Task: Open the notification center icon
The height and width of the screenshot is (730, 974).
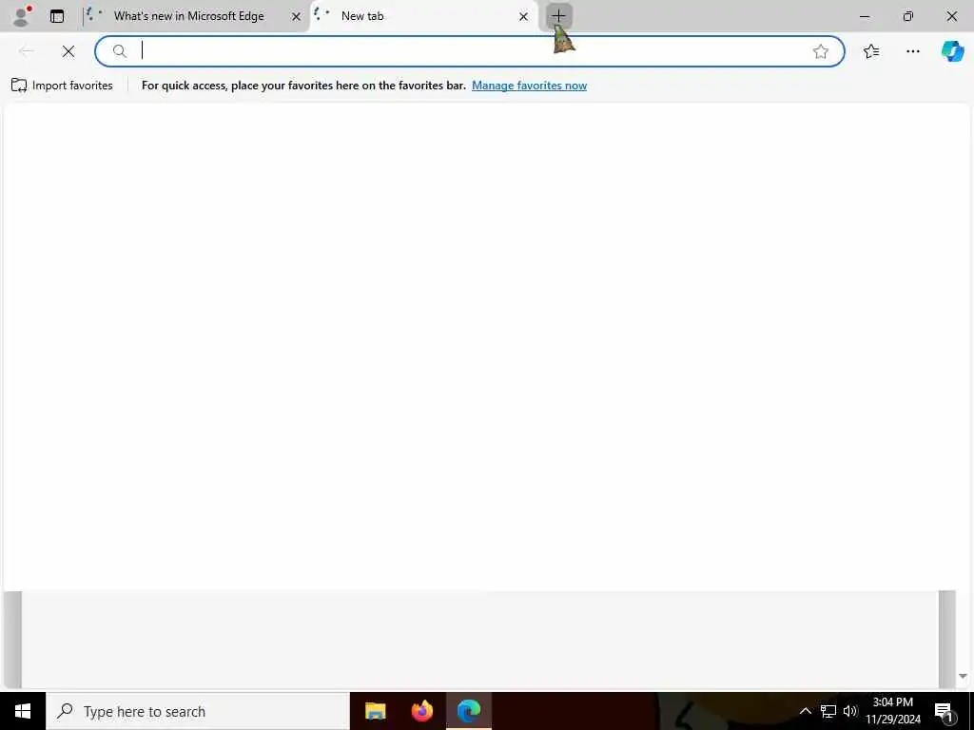Action: pyautogui.click(x=945, y=711)
